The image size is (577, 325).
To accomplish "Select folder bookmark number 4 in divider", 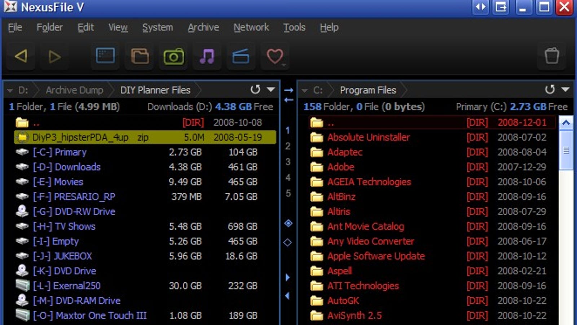I will (287, 177).
